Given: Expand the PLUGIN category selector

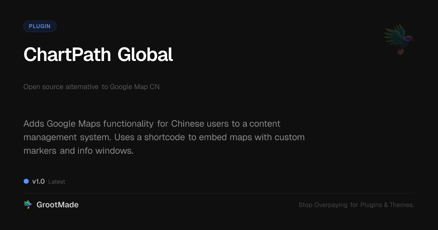Looking at the screenshot, I should [40, 26].
